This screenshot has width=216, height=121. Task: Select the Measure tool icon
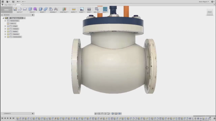coord(74,9)
